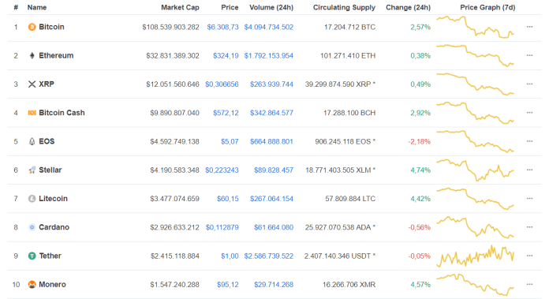Click Monero price $95,12
The height and width of the screenshot is (299, 549).
(x=228, y=285)
